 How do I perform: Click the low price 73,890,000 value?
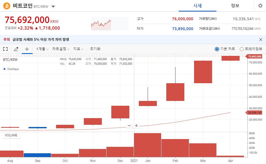182,29
